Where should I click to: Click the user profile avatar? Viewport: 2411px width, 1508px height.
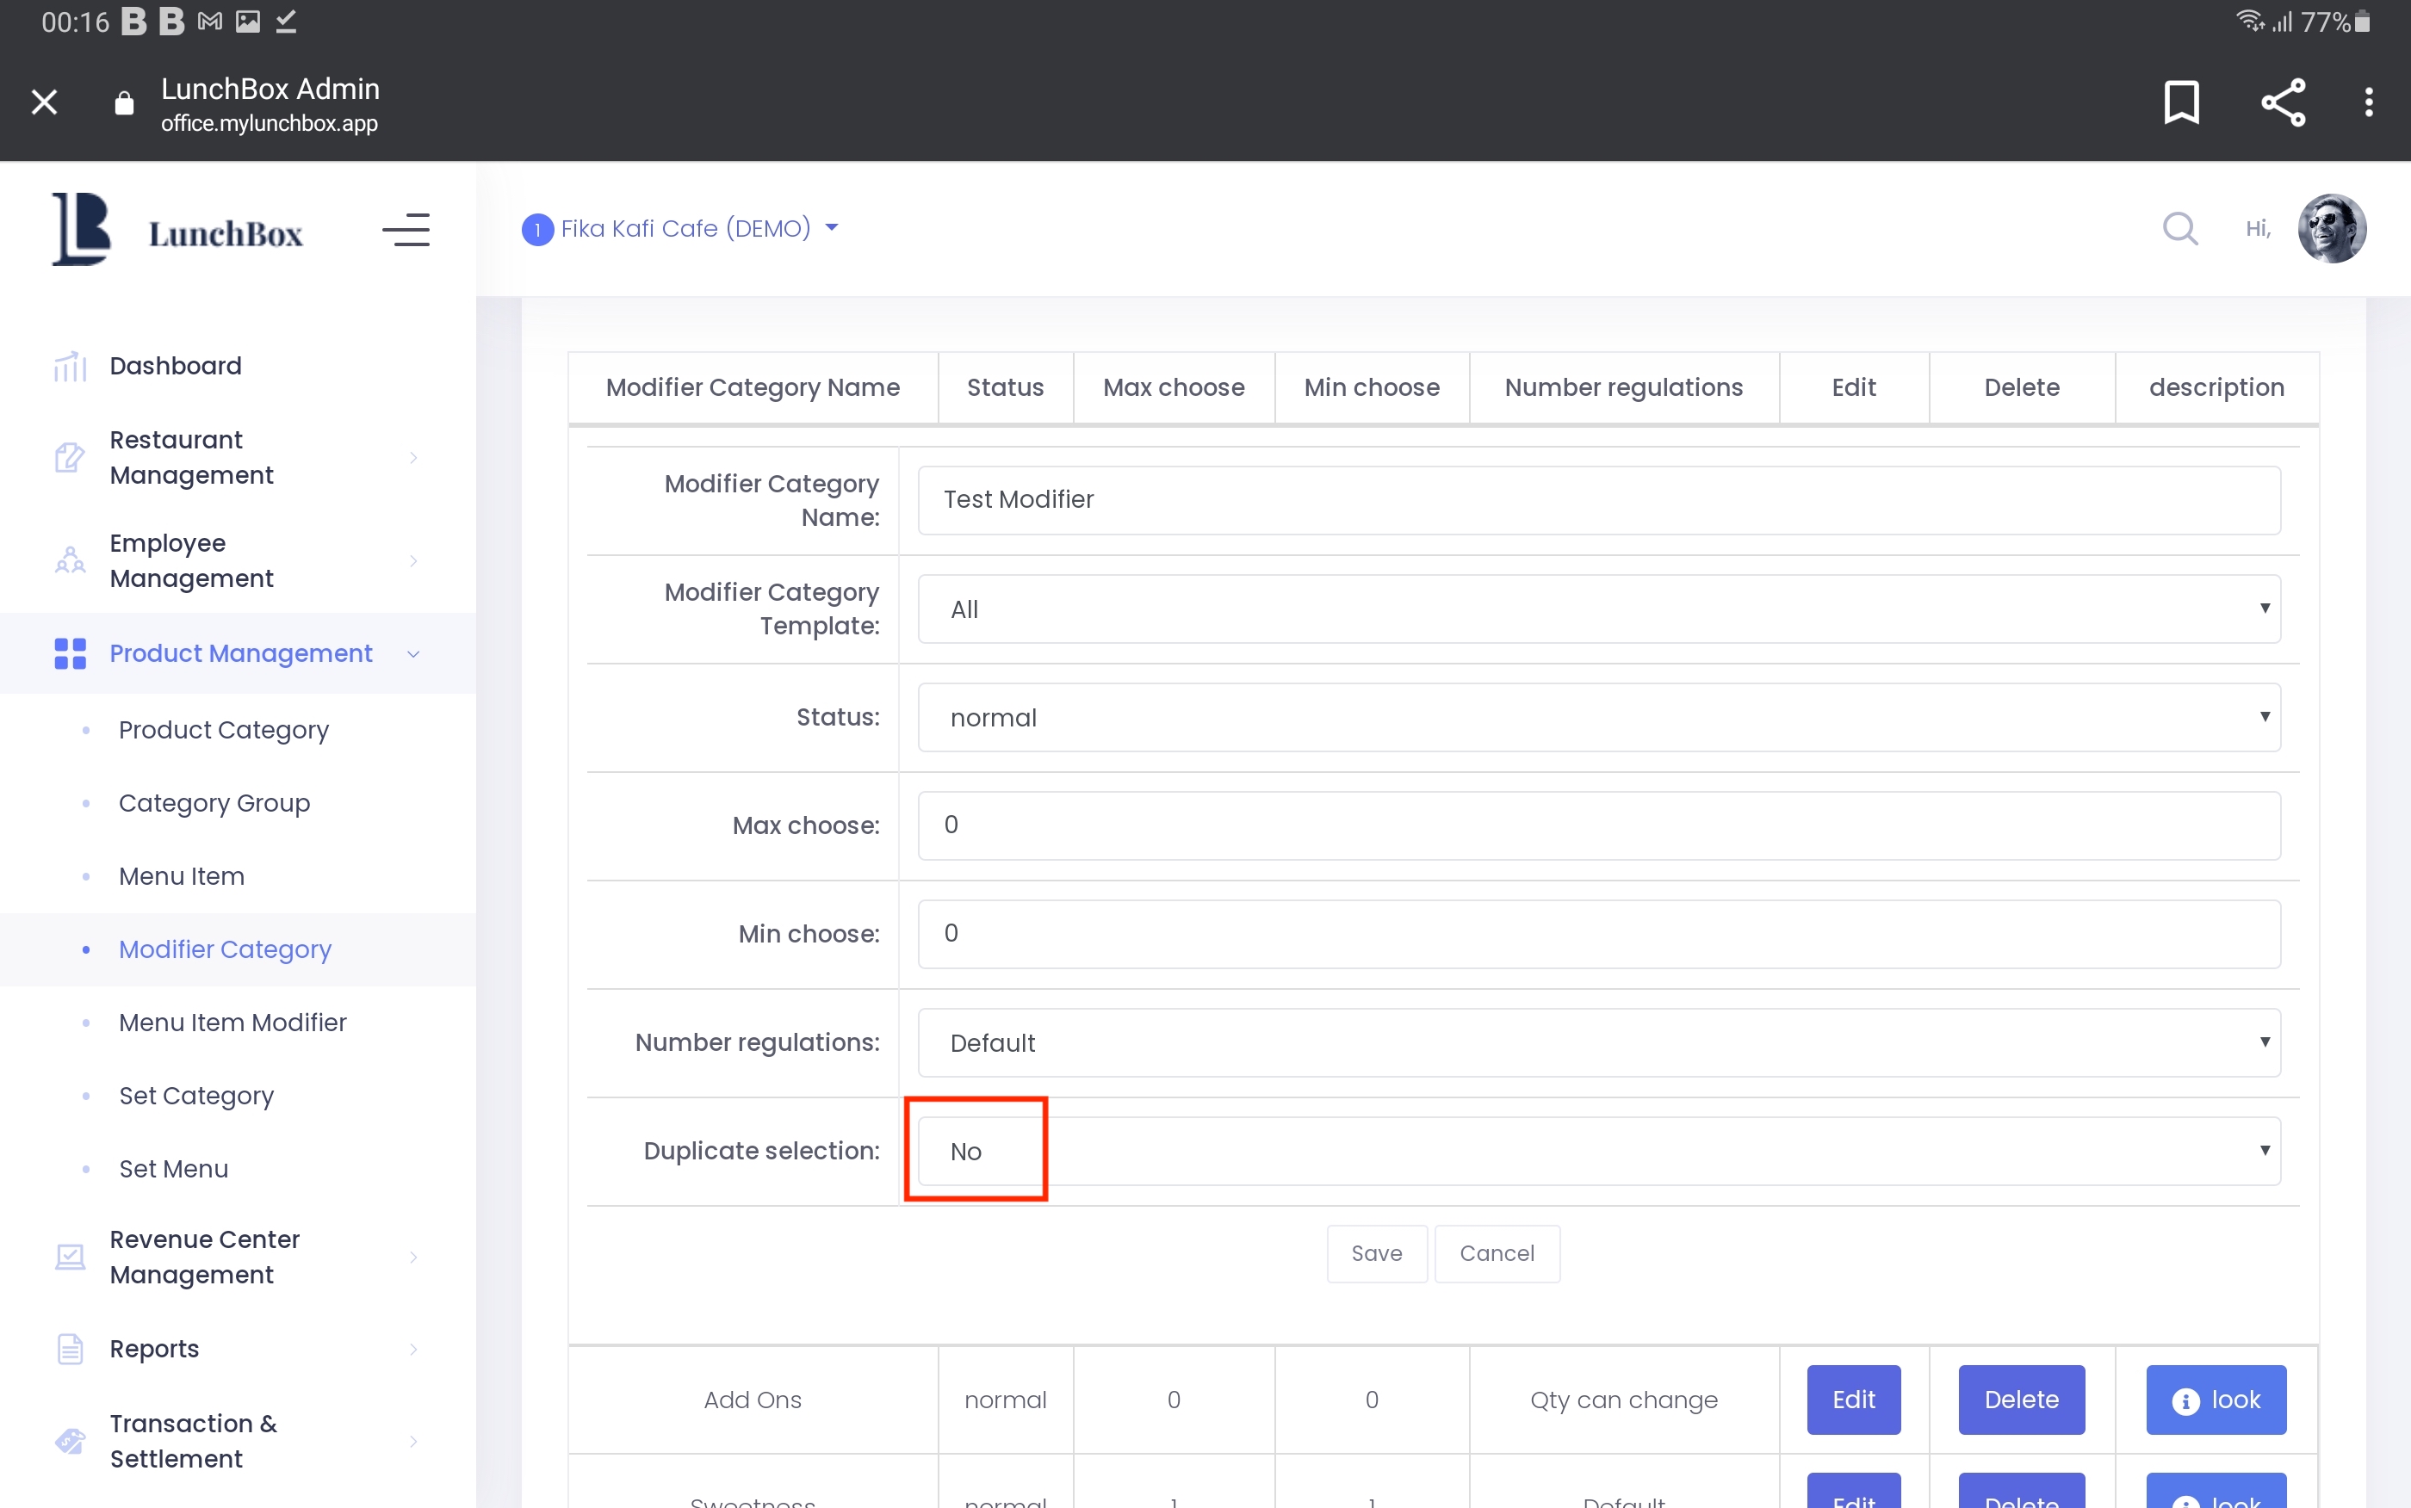[x=2331, y=228]
